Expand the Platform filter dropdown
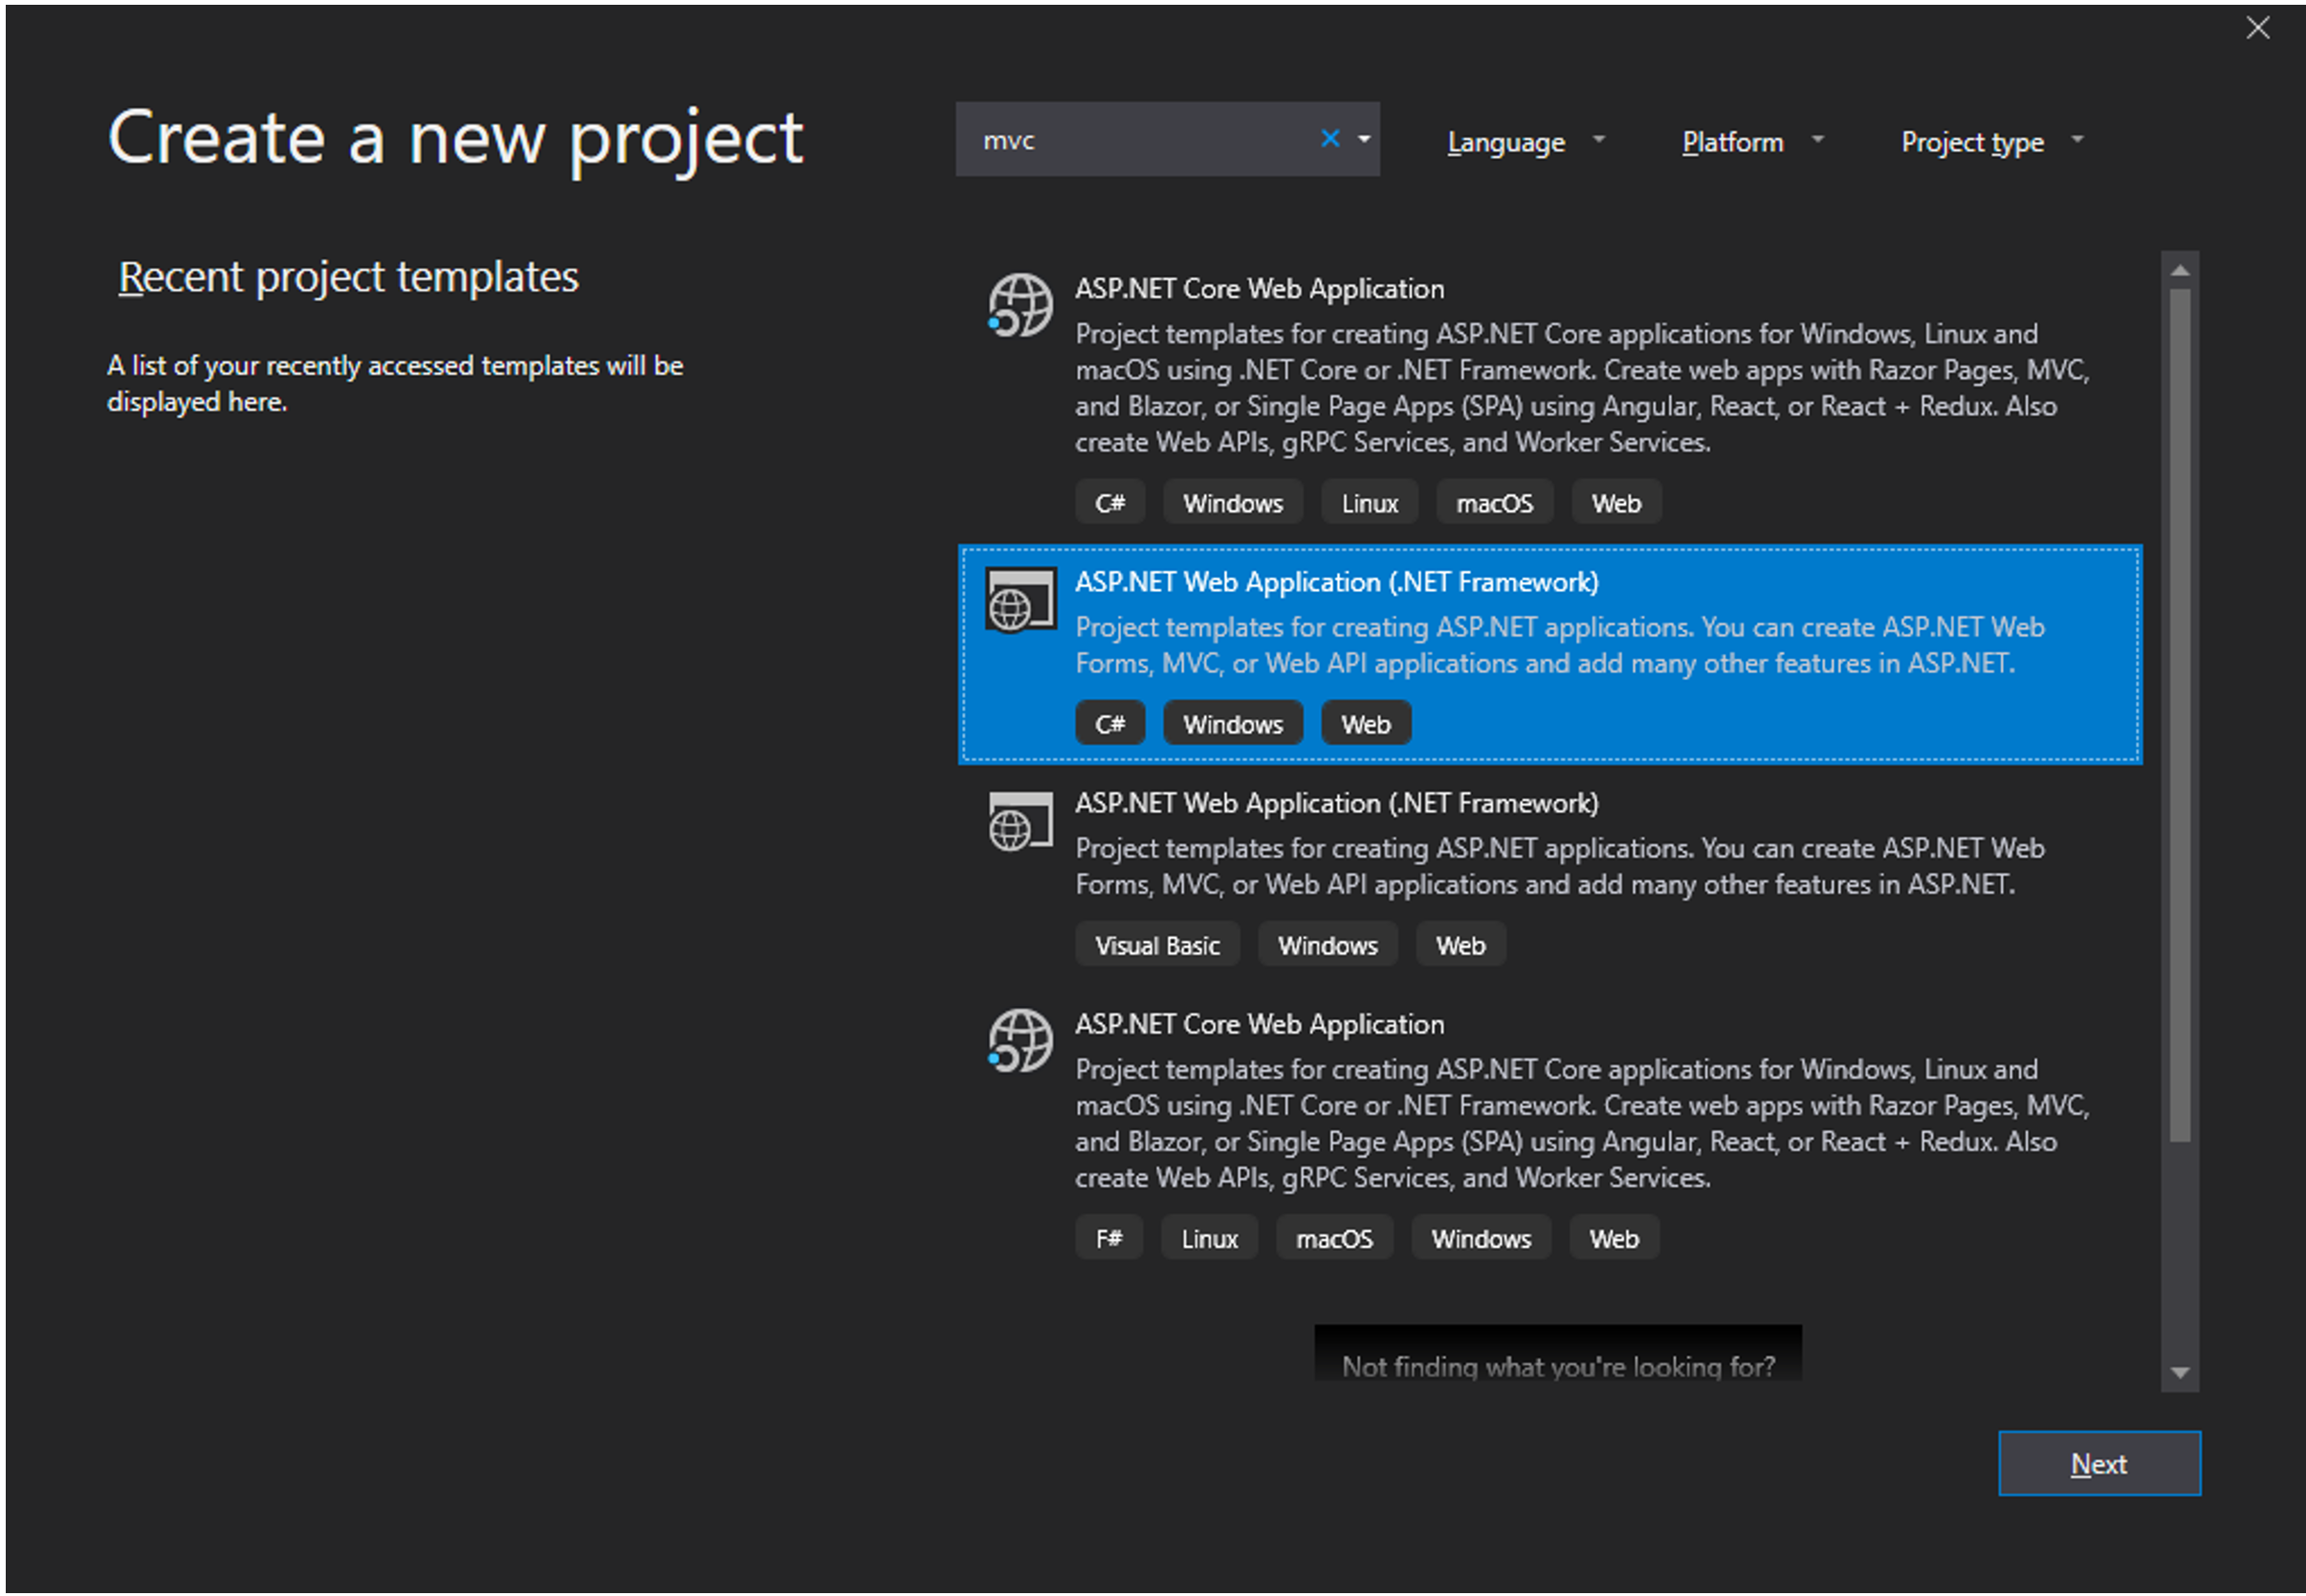2306x1596 pixels. point(1751,142)
